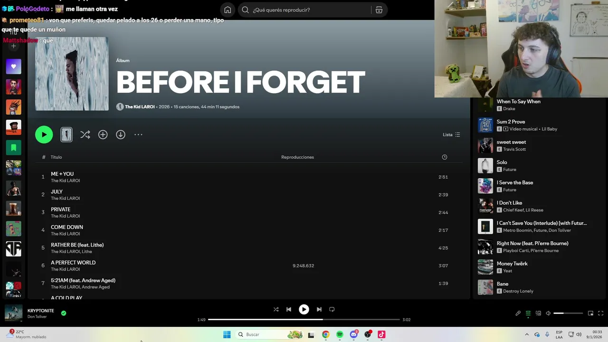
Task: Enter full screen player
Action: click(600, 313)
